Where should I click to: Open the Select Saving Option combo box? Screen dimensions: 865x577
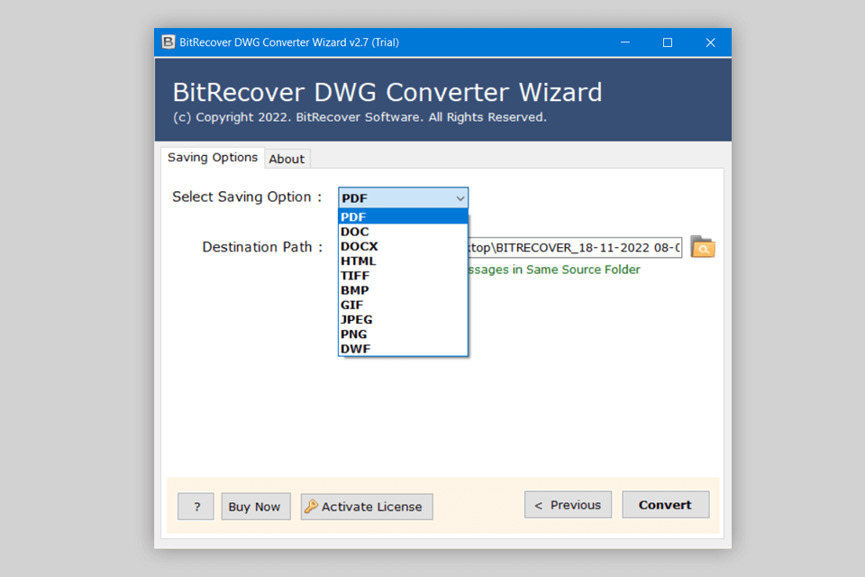404,197
